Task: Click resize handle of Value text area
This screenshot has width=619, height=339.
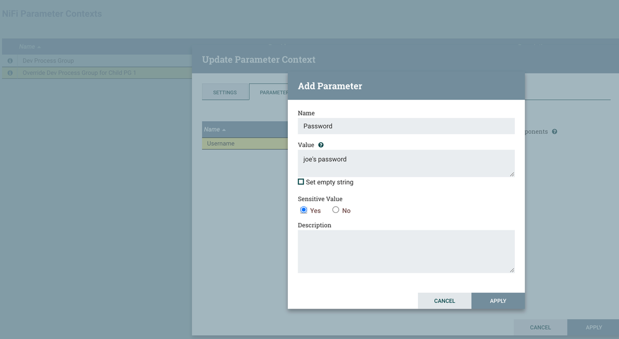Action: click(512, 174)
